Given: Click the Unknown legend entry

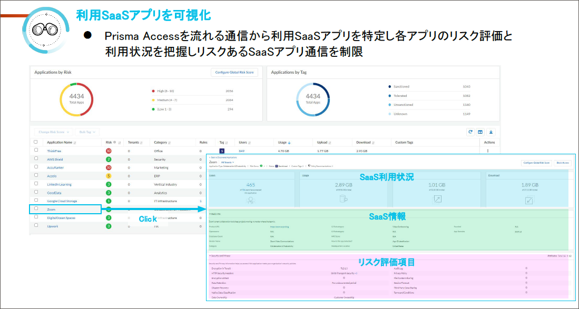Looking at the screenshot, I should point(400,114).
